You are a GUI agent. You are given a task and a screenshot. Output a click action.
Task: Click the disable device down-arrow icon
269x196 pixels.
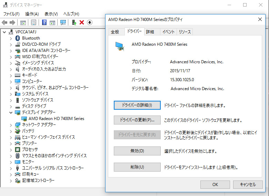[90, 22]
